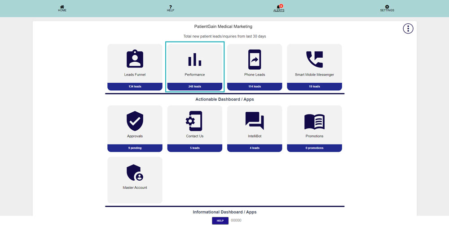449x225 pixels.
Task: Click the 134 leads bar
Action: tap(135, 86)
